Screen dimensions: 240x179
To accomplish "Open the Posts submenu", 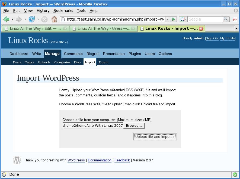I will (17, 62).
